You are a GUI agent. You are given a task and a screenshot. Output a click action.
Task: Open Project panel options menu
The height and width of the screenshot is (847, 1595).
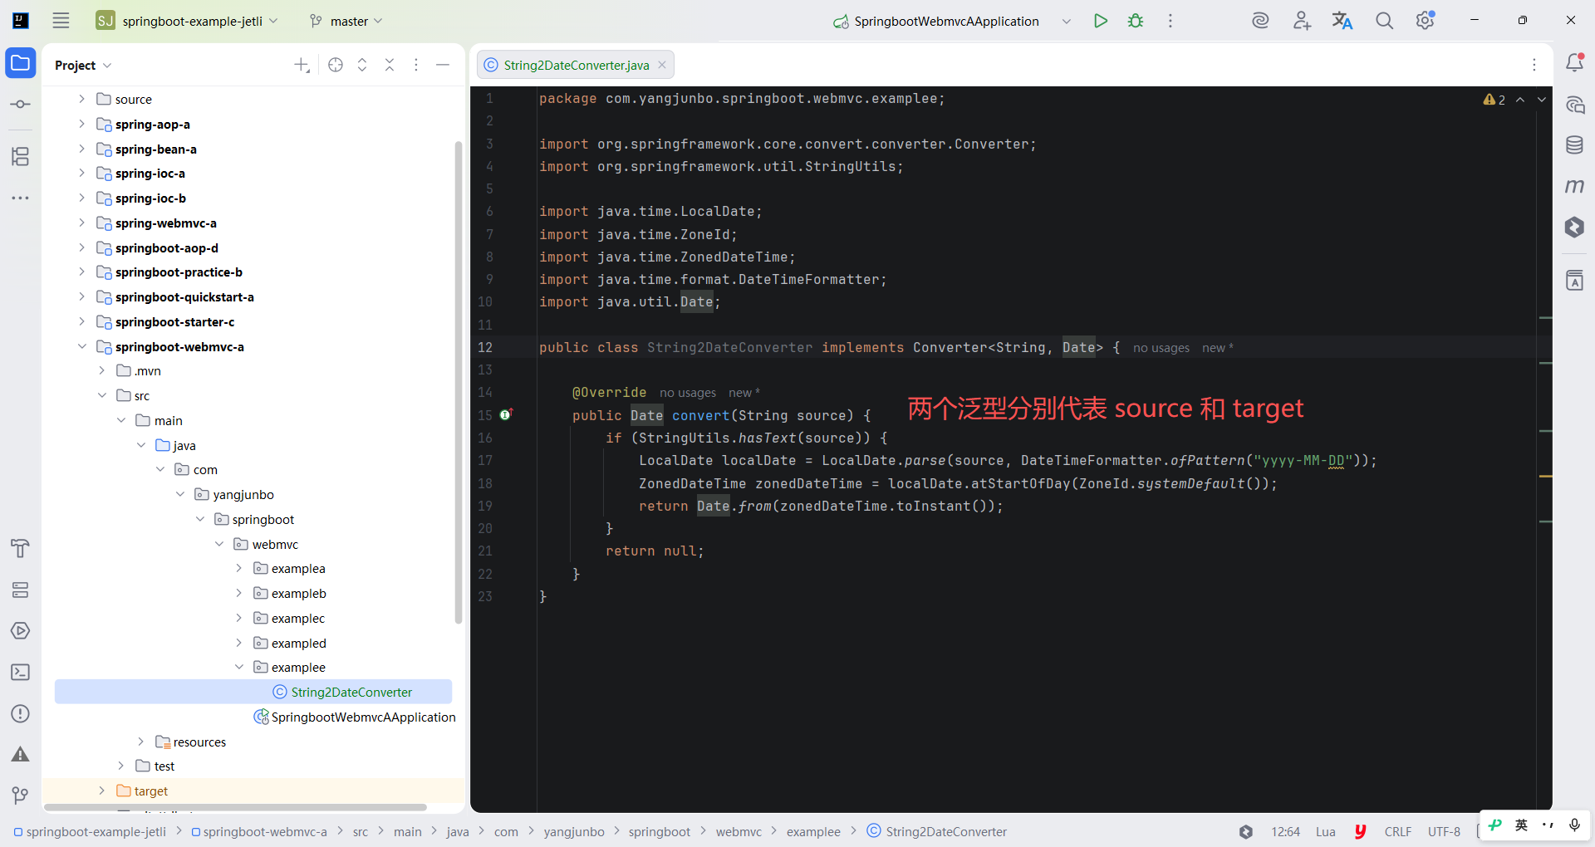tap(416, 65)
